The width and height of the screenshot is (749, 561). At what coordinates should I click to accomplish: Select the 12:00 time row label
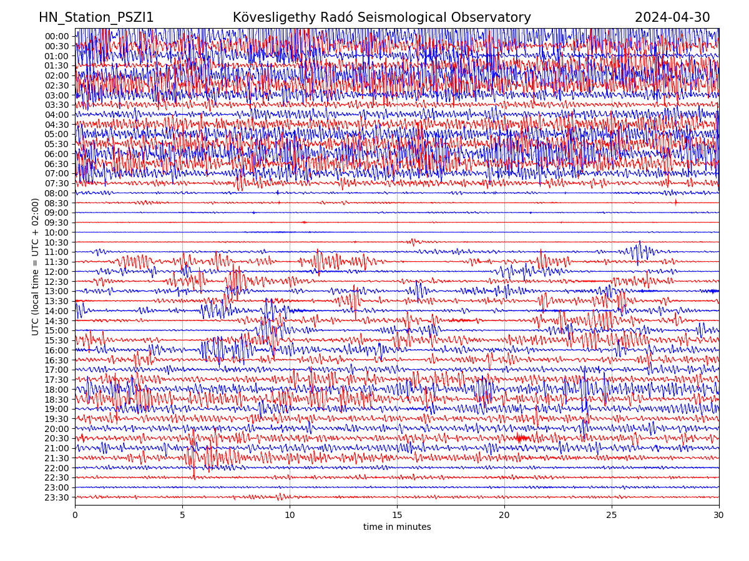57,272
